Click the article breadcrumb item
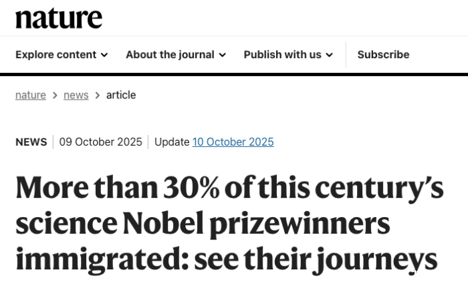 121,95
